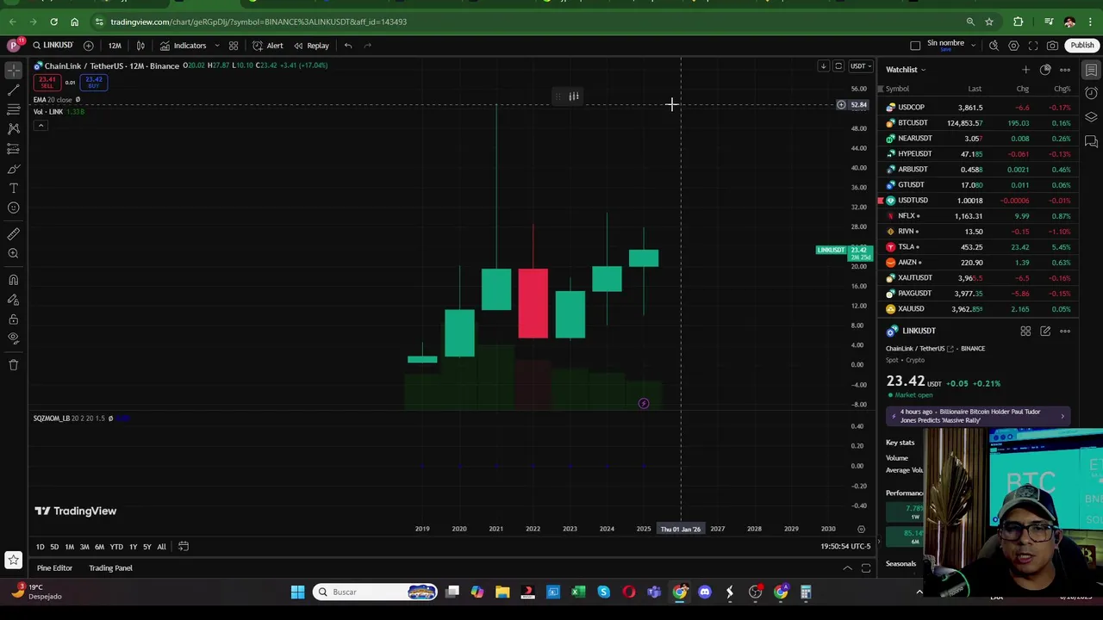
Task: Change the candlestick chart type
Action: (x=140, y=45)
